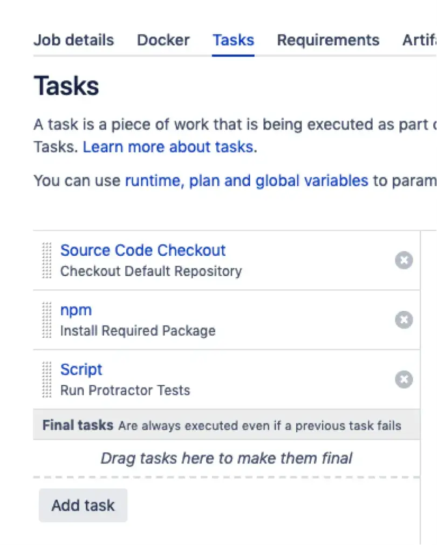Open the Script task configuration
The width and height of the screenshot is (437, 545).
81,370
